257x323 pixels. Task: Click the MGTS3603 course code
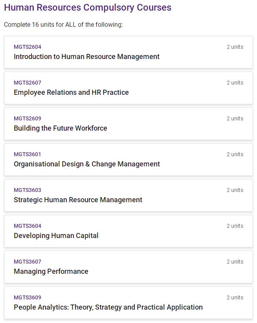[x=28, y=190]
